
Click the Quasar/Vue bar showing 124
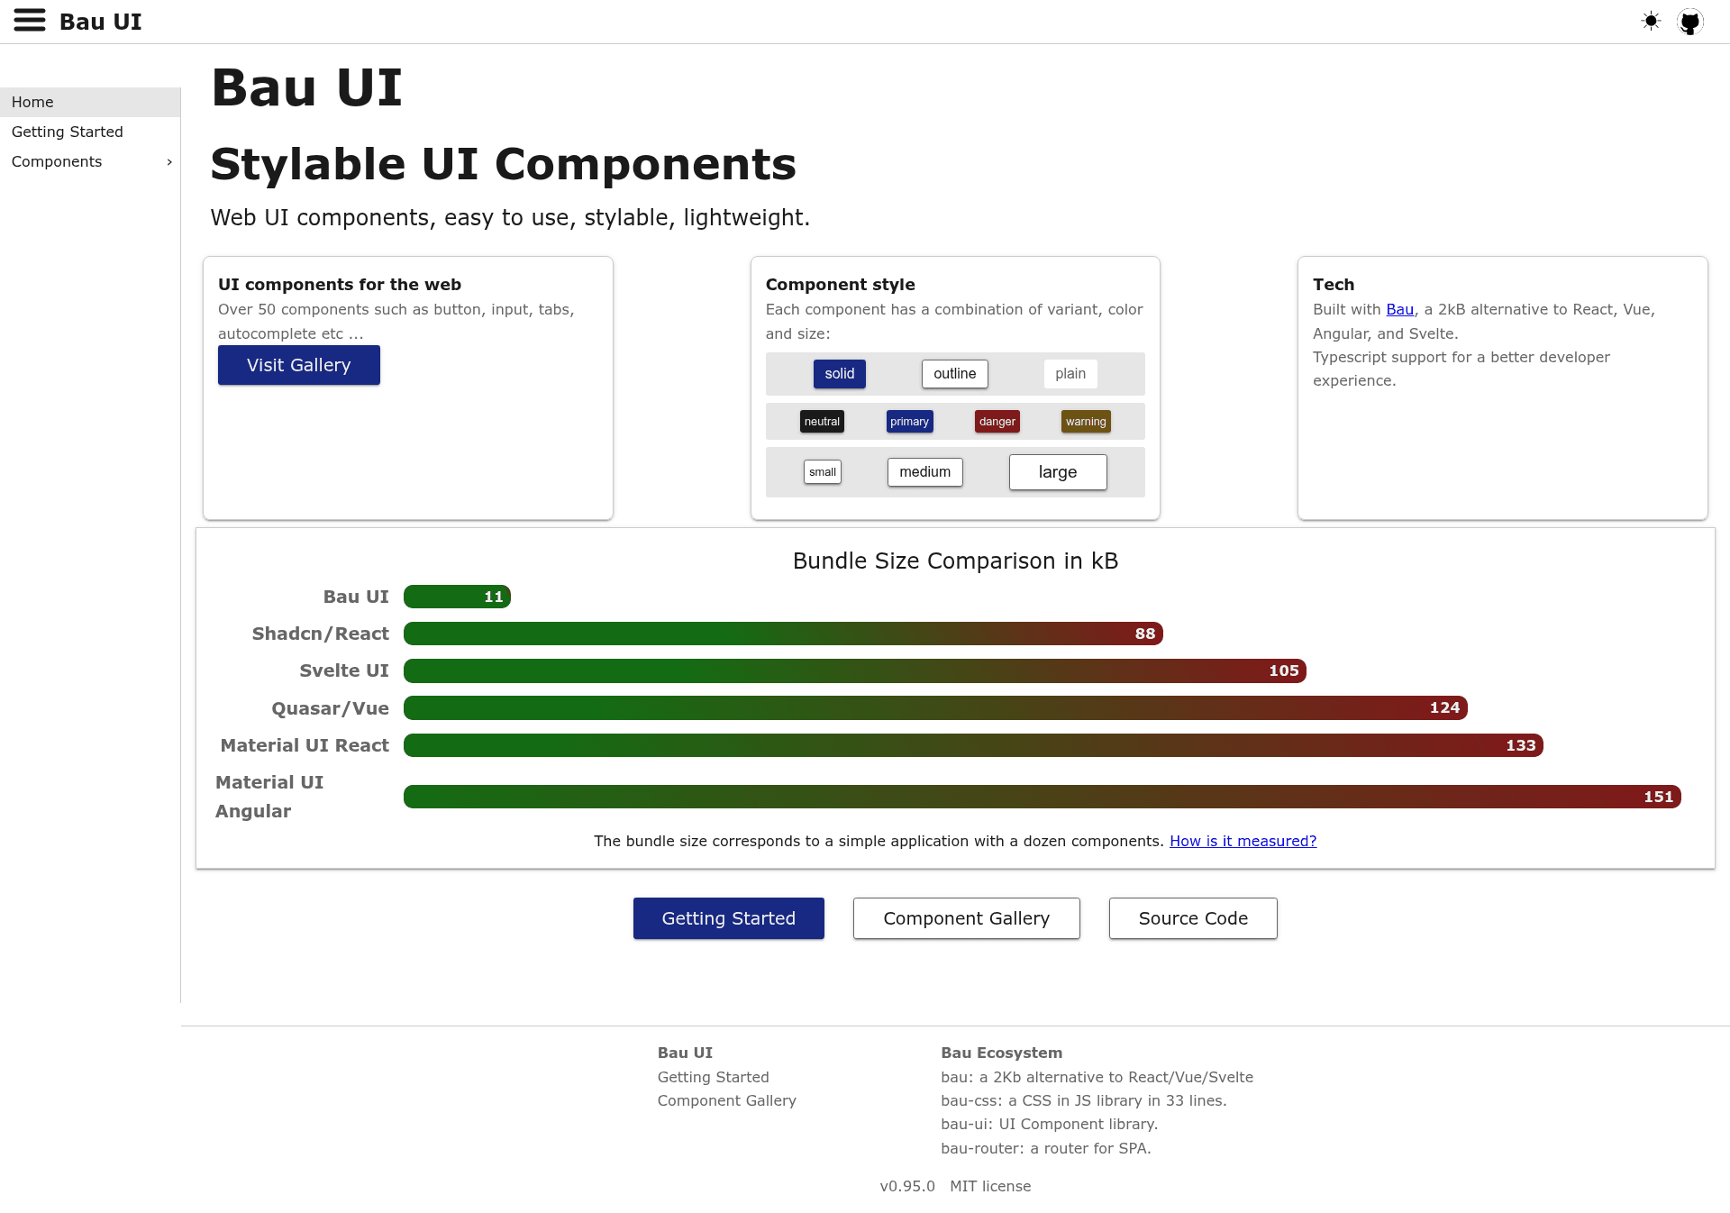935,707
